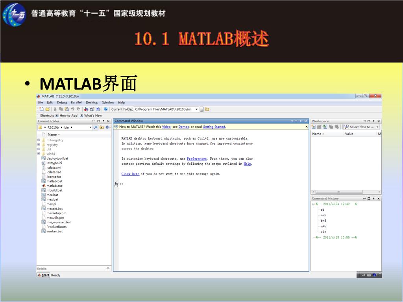Click the Value column header in Workspace
Screen dimensions: 403x302
[x=360, y=134]
